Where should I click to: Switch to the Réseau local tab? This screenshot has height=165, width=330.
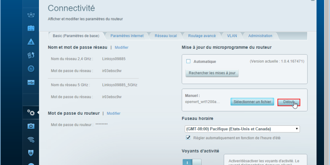coord(166,36)
